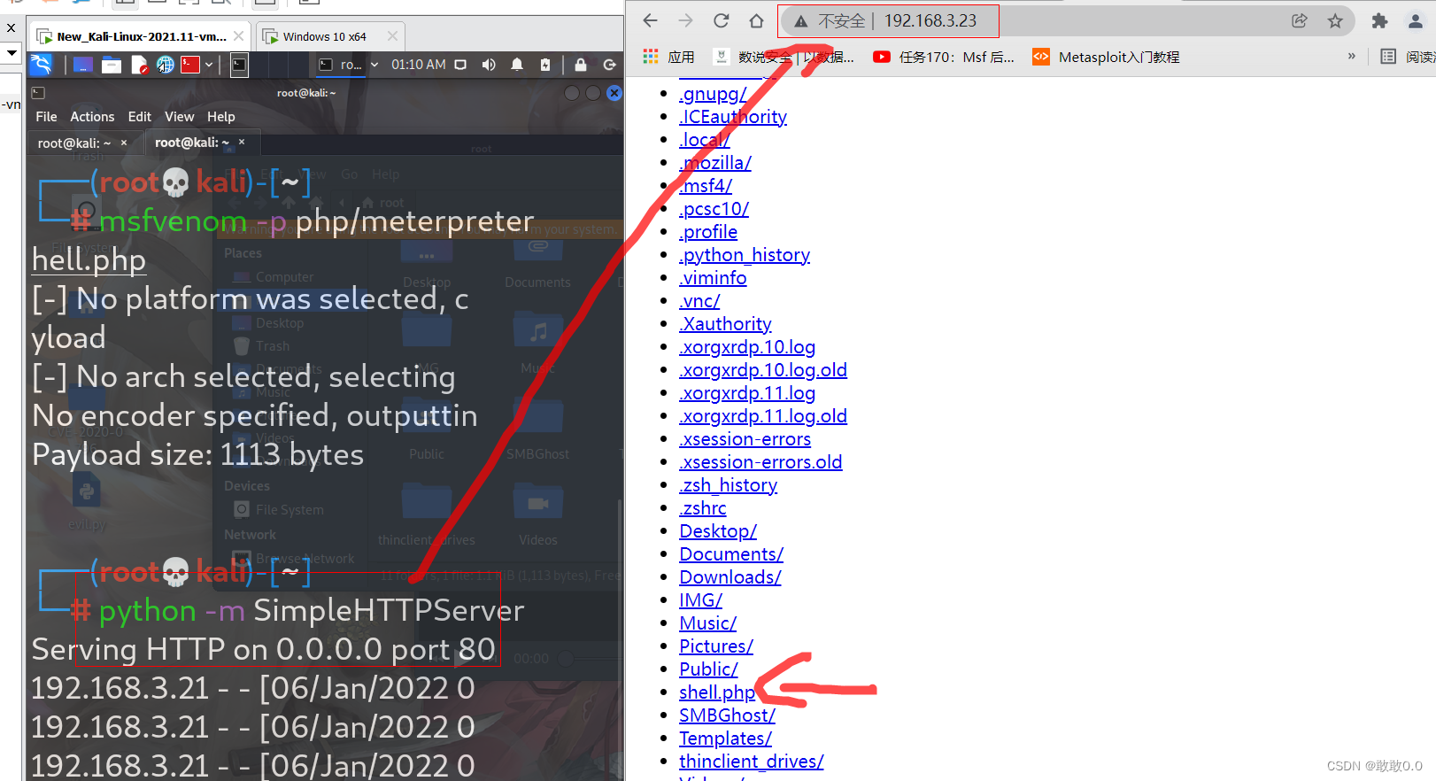Open the .ICEauthority link
The image size is (1436, 781).
[x=733, y=117]
